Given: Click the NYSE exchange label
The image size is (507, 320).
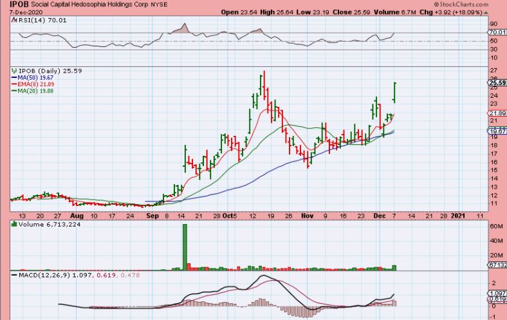Looking at the screenshot, I should [x=159, y=5].
